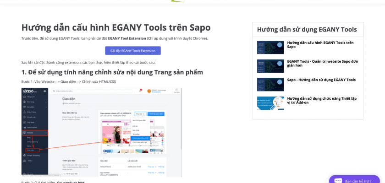
Task: Click the chat bubble icon in support widget
Action: tap(338, 181)
